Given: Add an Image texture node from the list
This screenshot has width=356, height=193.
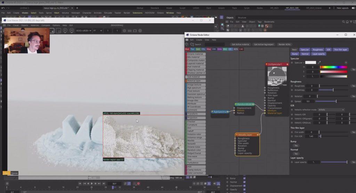Looking at the screenshot, I should click(196, 85).
